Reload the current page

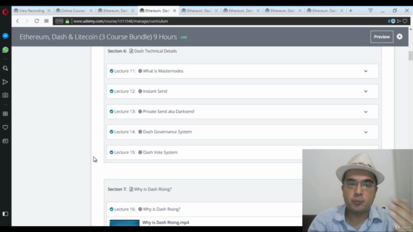(x=37, y=21)
